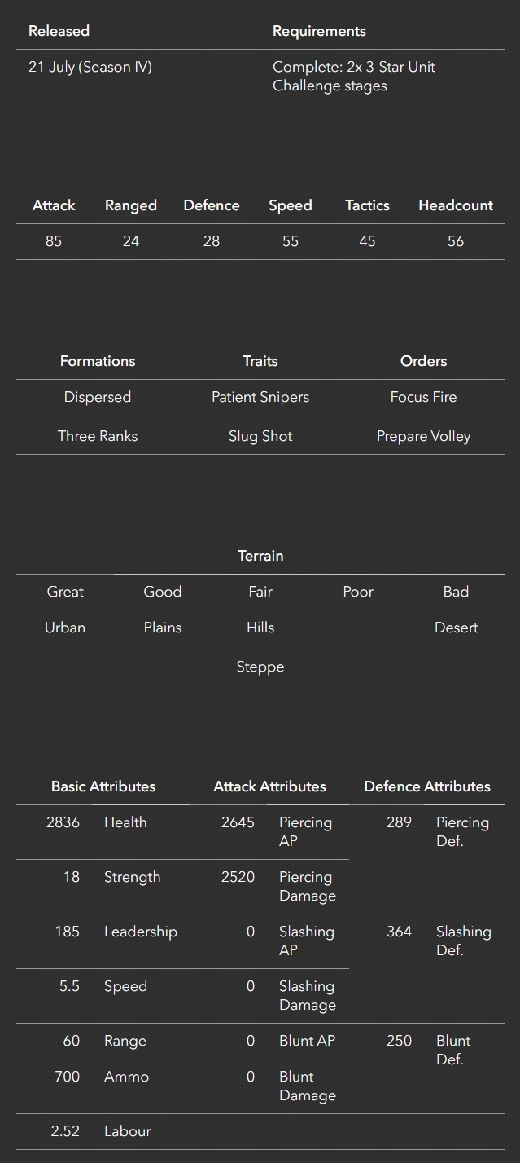Select the Plains terrain entry
The image size is (520, 1163).
coord(163,628)
